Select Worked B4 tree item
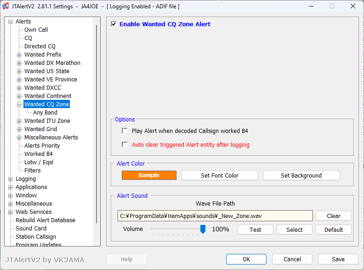Image resolution: width=364 pixels, height=270 pixels. coord(39,154)
